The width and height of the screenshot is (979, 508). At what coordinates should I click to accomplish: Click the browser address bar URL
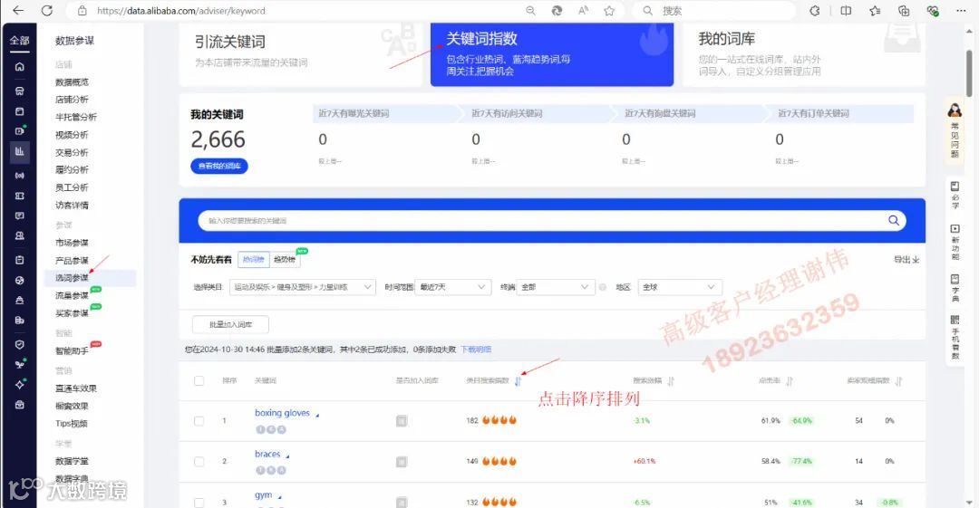[x=181, y=11]
